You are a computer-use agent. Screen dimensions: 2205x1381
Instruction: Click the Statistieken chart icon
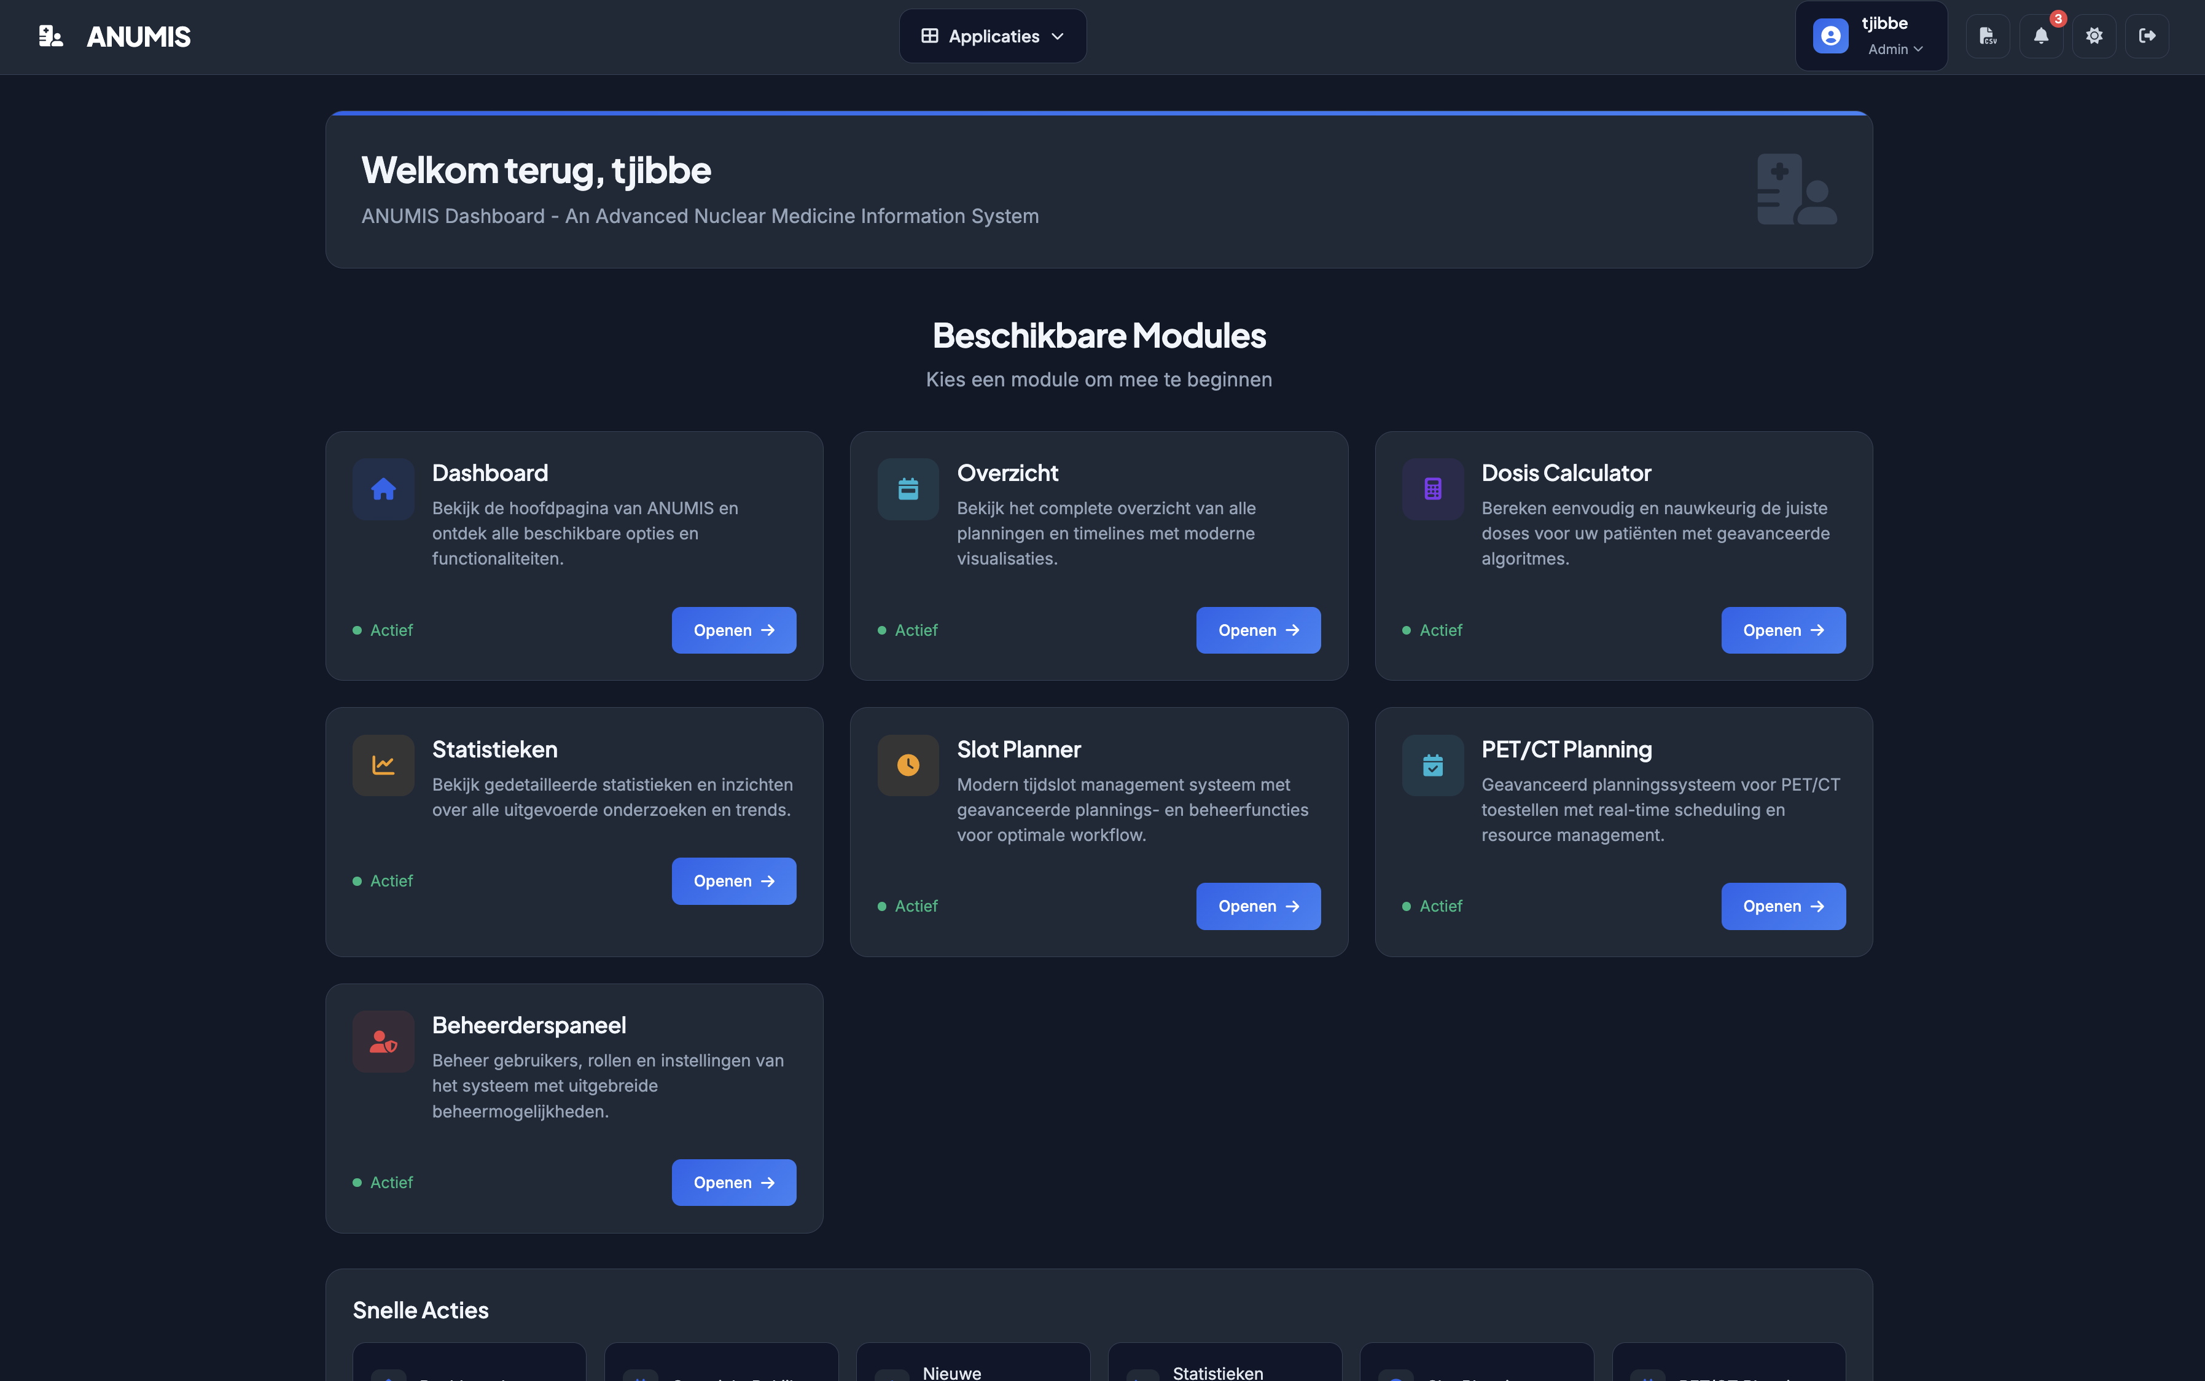383,765
